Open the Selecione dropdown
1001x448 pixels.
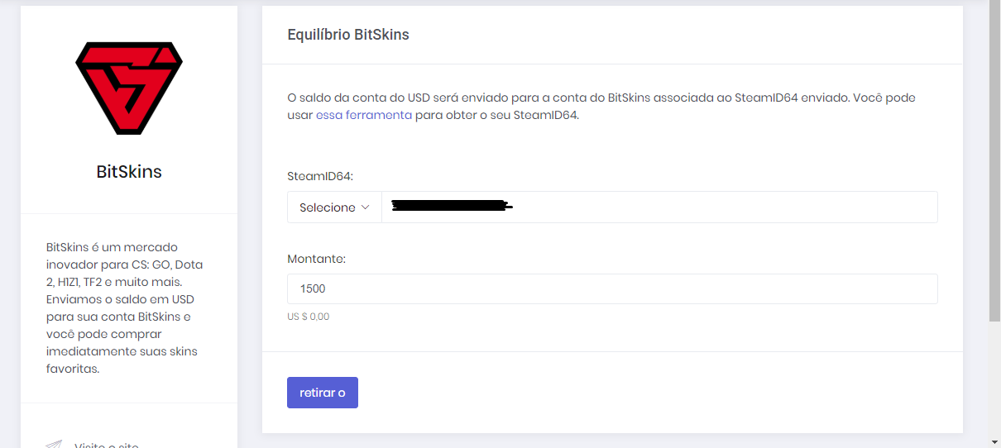click(x=334, y=207)
